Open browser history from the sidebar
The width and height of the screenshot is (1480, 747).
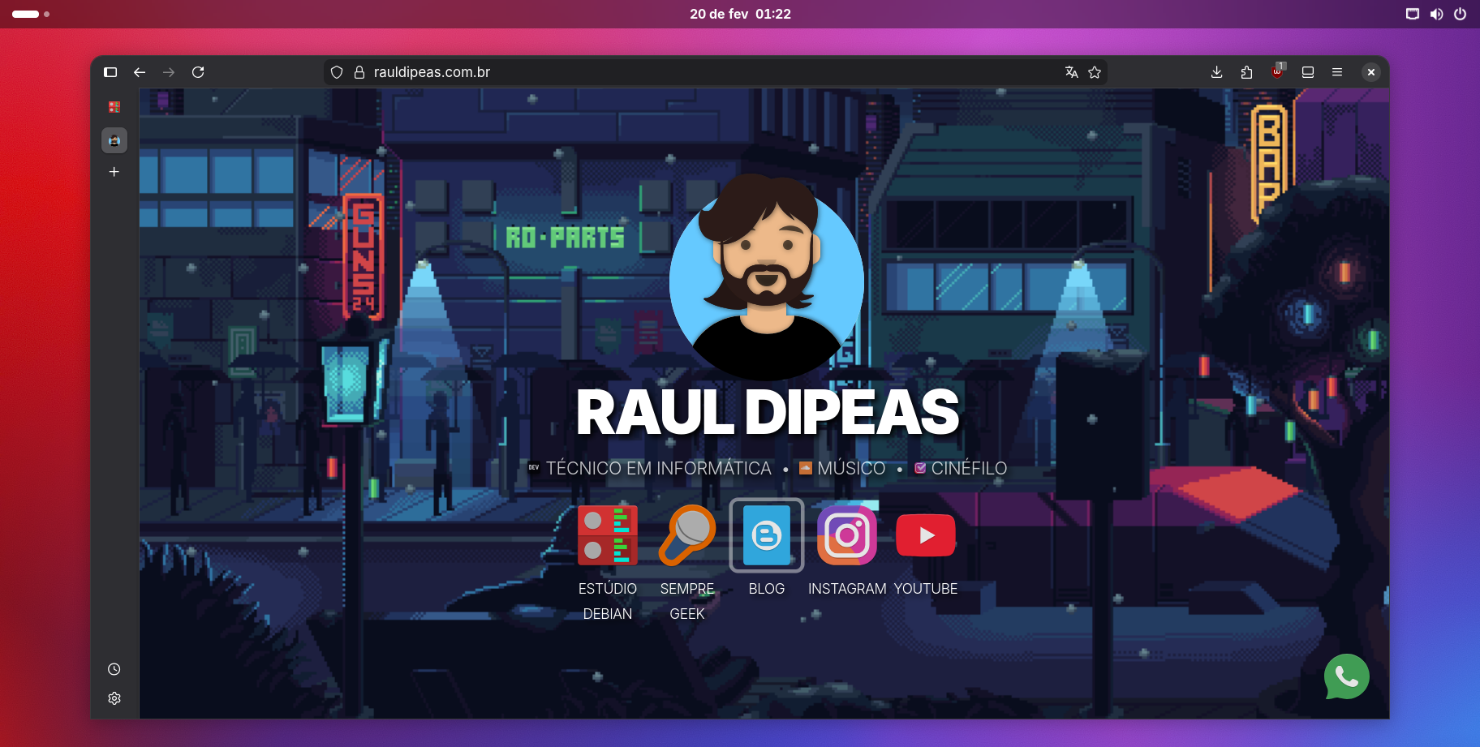(x=114, y=669)
